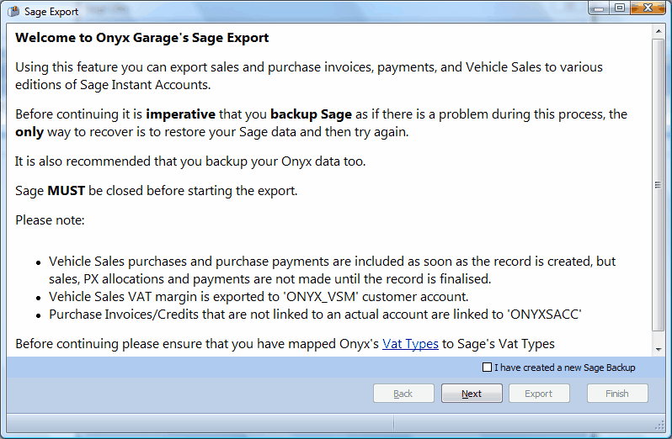Click the 'backup your Onyx data too' sentence
The image size is (672, 439).
(x=190, y=161)
